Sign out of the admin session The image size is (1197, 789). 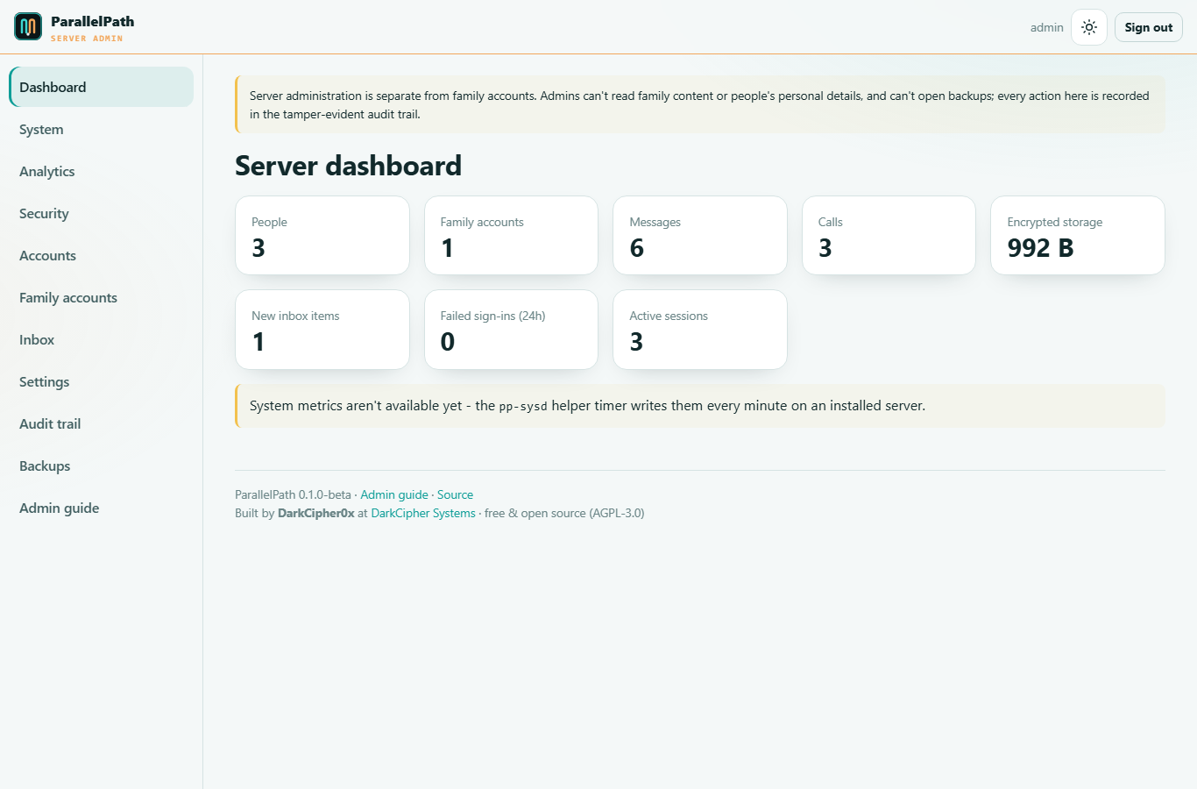(x=1149, y=27)
